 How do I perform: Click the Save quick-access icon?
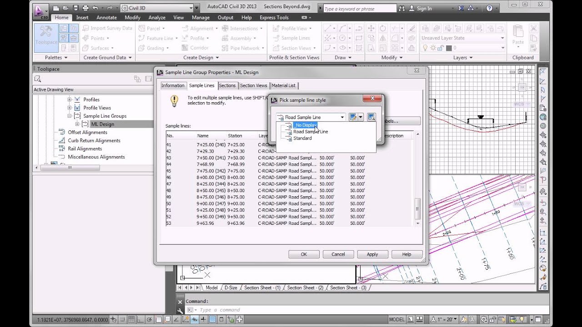[75, 8]
